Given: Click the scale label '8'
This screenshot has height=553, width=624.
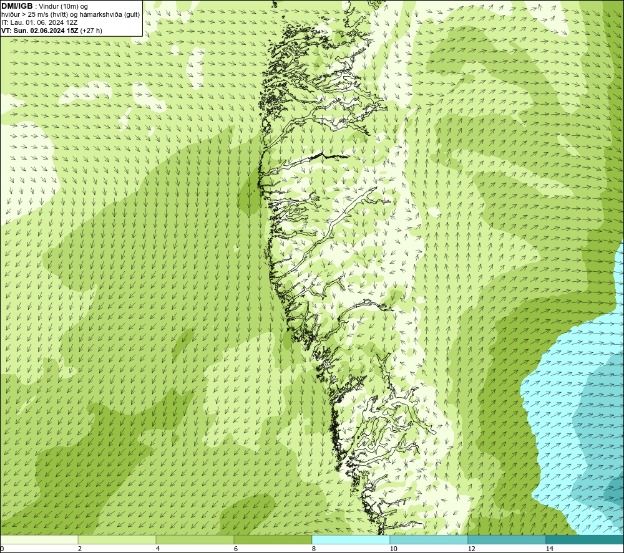Looking at the screenshot, I should pos(314,549).
